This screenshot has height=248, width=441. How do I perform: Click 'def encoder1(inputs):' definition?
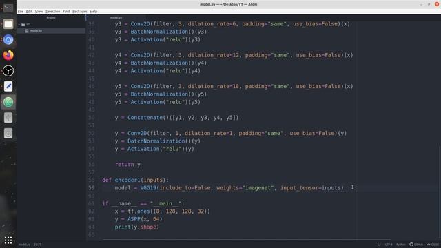coord(135,180)
